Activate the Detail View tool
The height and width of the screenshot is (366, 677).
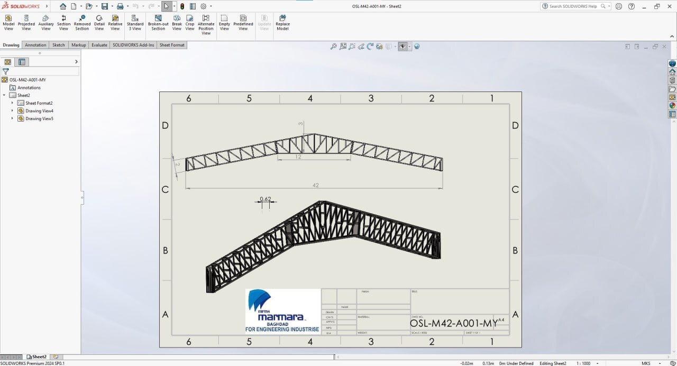click(99, 23)
